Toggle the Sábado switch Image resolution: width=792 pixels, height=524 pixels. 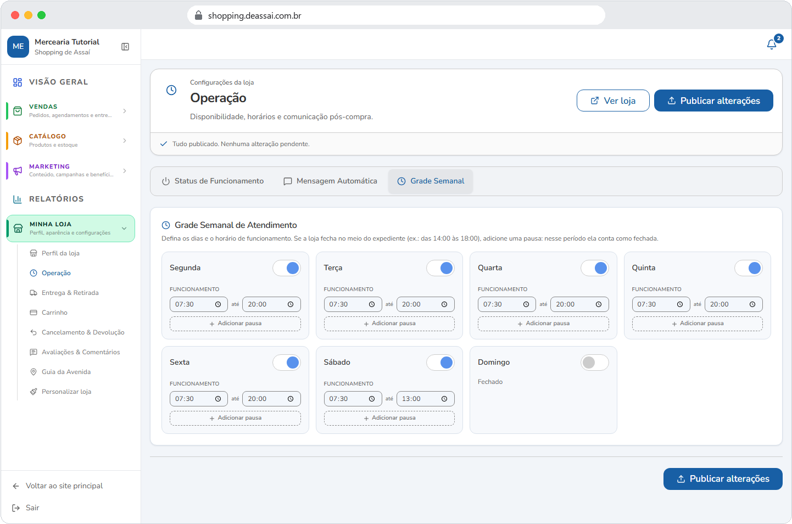click(440, 363)
